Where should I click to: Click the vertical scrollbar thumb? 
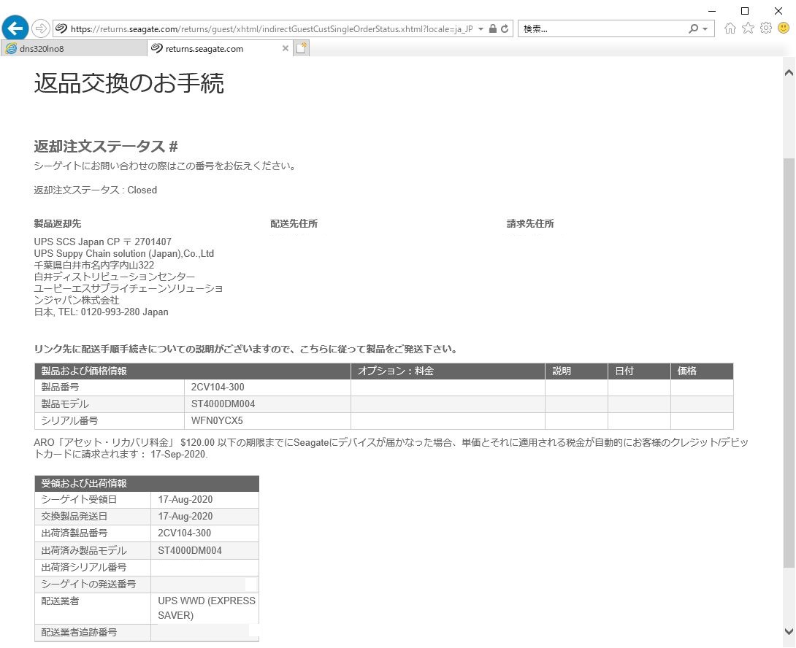click(789, 363)
